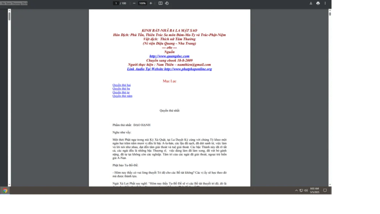Open the quangduc.com source link
Image resolution: width=380 pixels, height=214 pixels.
click(169, 56)
